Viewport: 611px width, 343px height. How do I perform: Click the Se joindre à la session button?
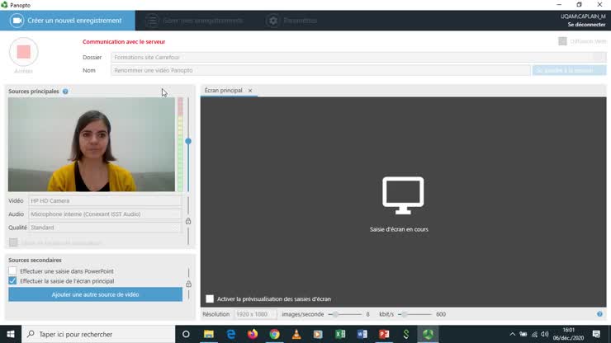coord(569,70)
